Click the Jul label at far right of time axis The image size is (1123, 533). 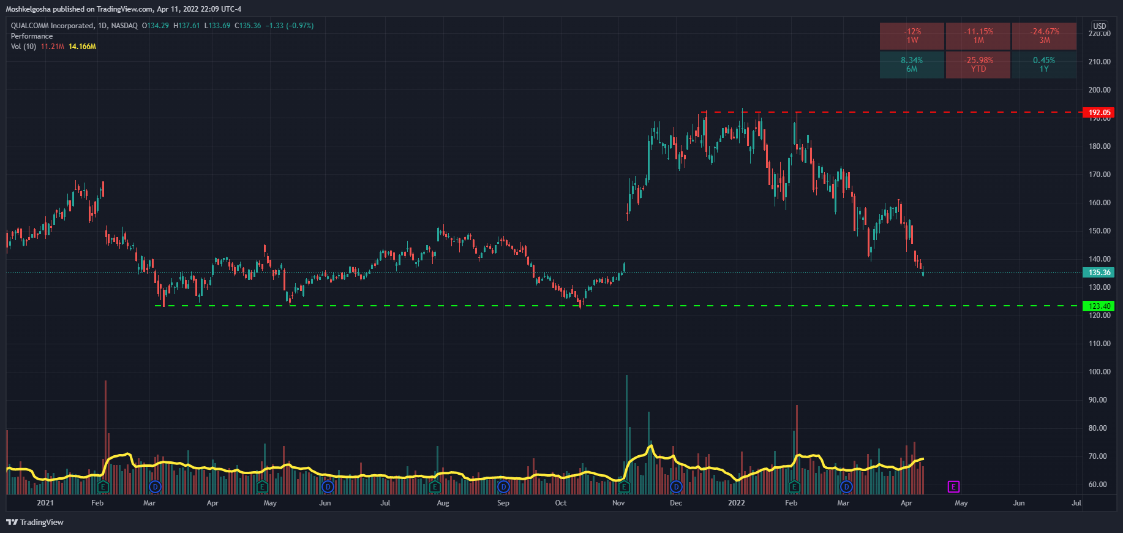1076,503
